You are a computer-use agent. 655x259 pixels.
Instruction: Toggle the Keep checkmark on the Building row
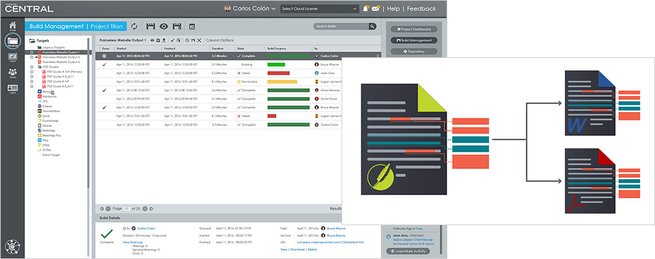tap(104, 64)
